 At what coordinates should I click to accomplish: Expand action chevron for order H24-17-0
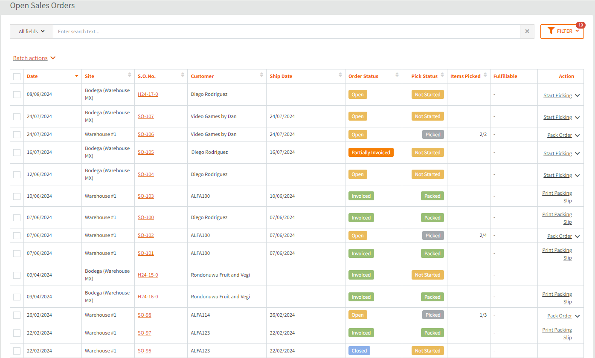578,95
